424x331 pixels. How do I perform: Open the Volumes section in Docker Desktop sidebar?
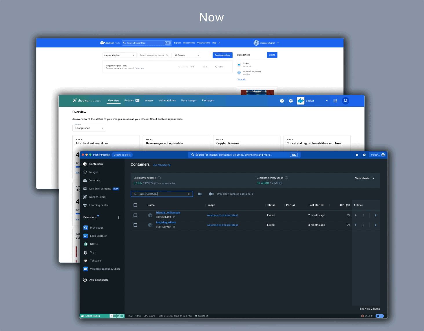click(x=94, y=180)
